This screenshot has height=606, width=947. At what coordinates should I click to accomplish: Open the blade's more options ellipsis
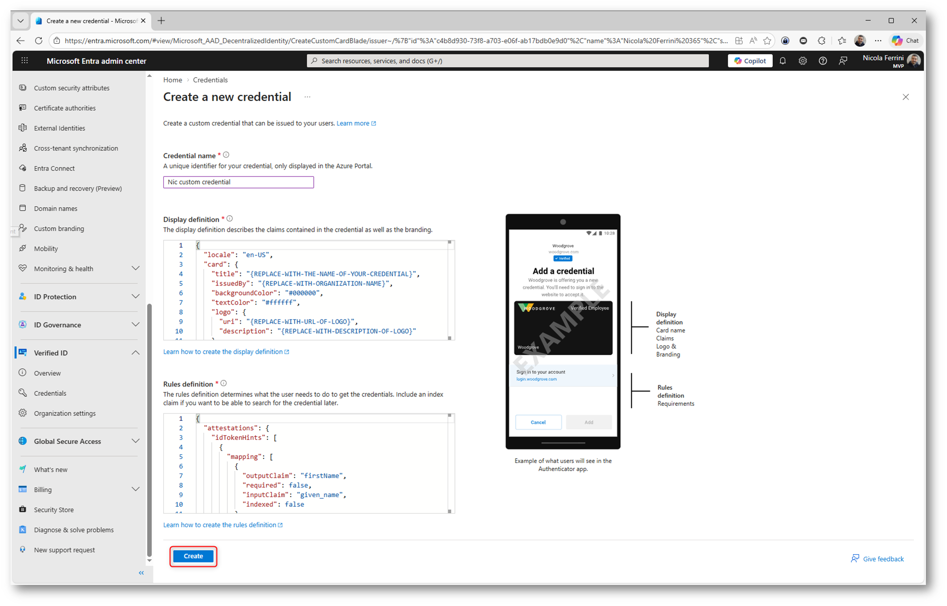point(307,97)
